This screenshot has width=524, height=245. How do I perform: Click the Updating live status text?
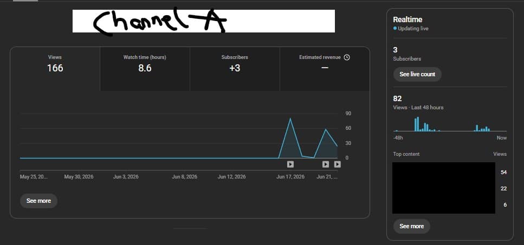coord(413,29)
